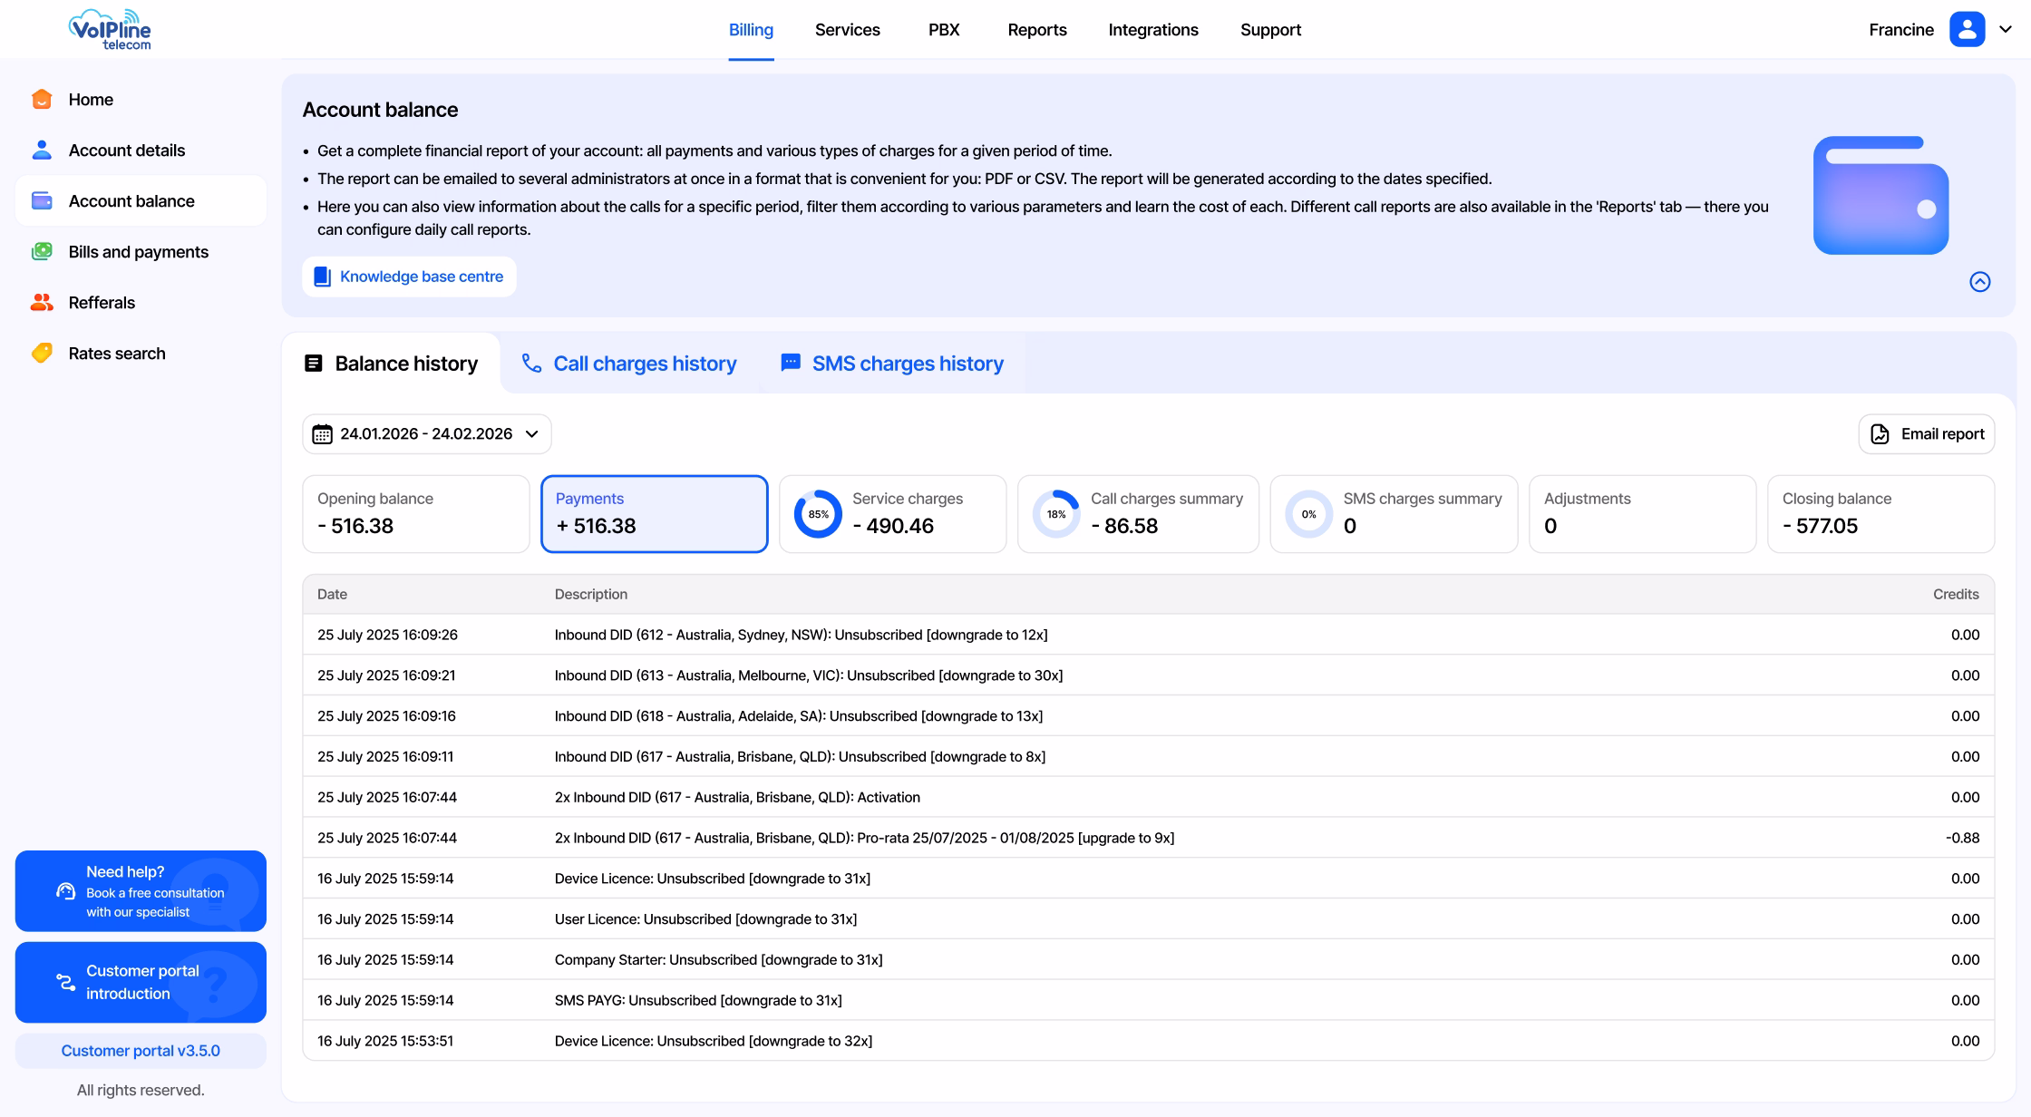Select the Closing balance summary card

[x=1880, y=514]
